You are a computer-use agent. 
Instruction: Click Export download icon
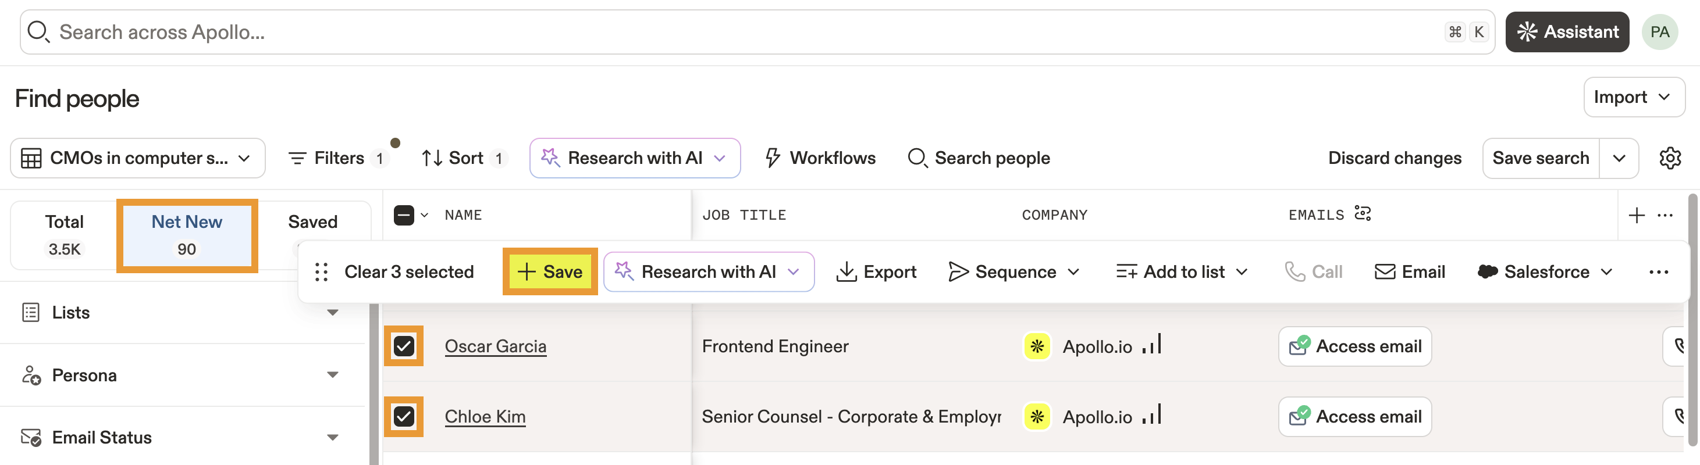tap(846, 272)
